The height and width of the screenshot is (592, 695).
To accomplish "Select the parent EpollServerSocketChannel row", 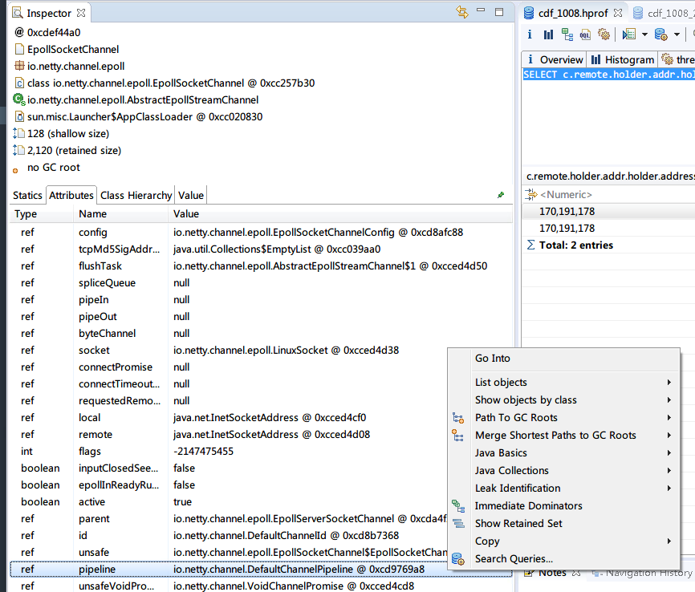I will pyautogui.click(x=229, y=518).
